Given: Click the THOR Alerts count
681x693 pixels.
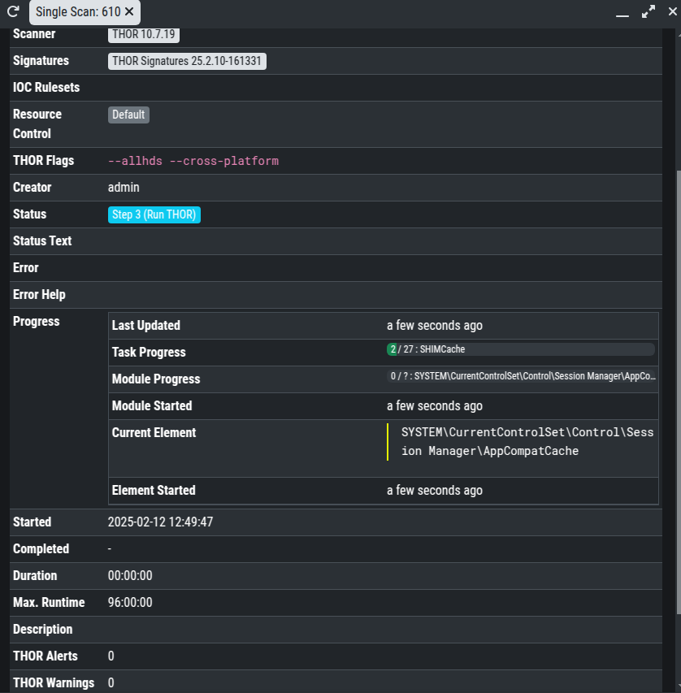Looking at the screenshot, I should click(x=111, y=656).
